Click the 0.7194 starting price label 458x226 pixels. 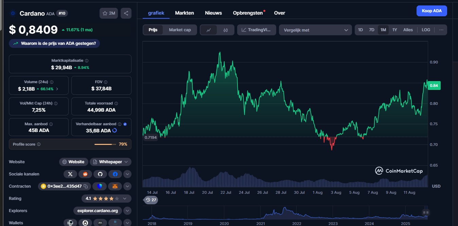151,137
